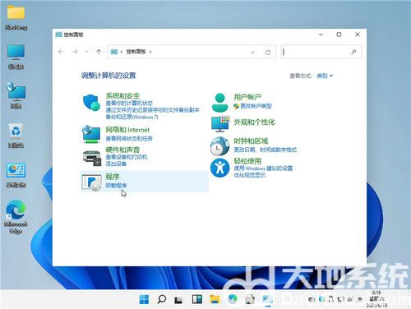Select the Microsoft Edge desktop shortcut
The image size is (411, 309).
click(16, 217)
